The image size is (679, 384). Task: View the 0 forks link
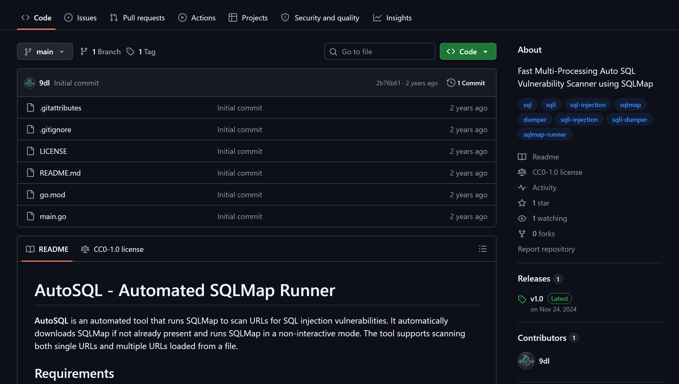tap(536, 234)
